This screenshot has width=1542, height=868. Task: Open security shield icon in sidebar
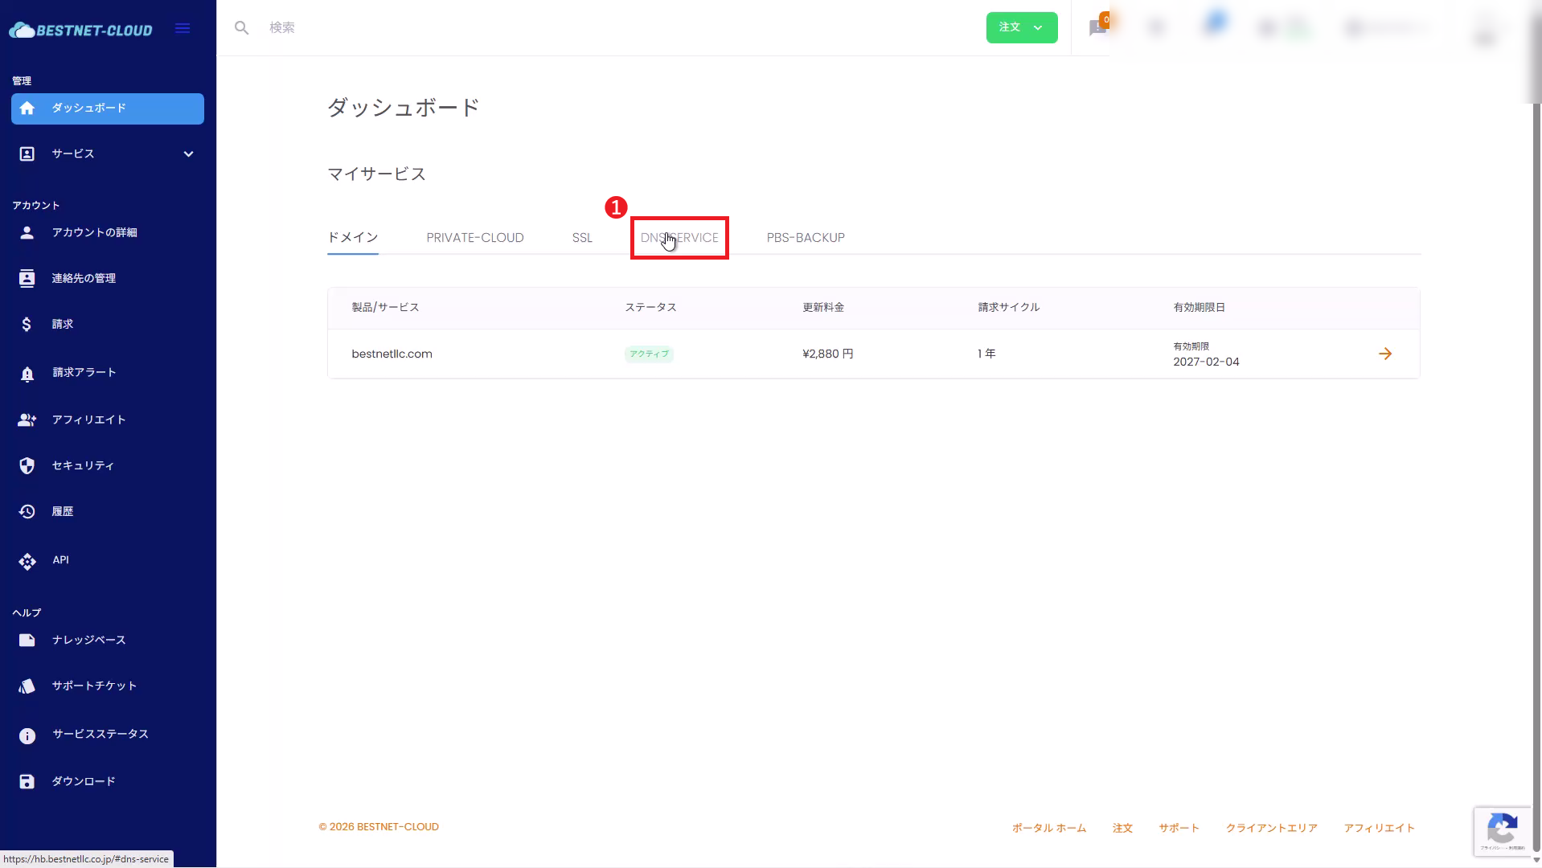click(x=27, y=466)
